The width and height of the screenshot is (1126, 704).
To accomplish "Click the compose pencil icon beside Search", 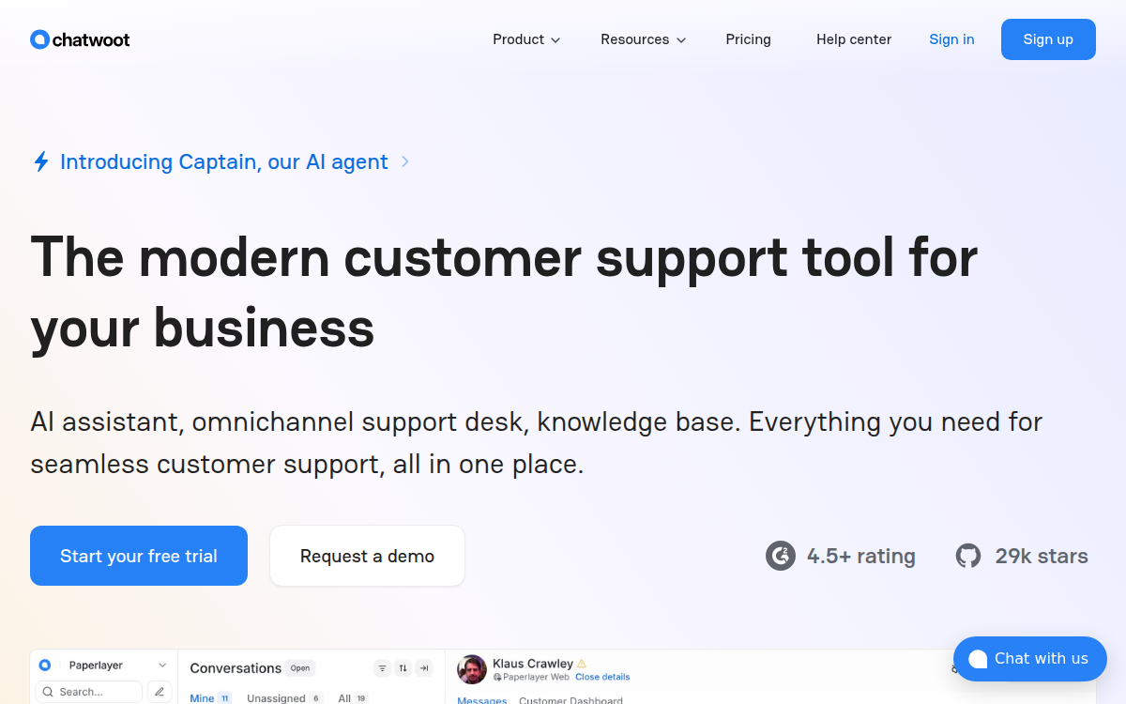I will click(x=160, y=692).
